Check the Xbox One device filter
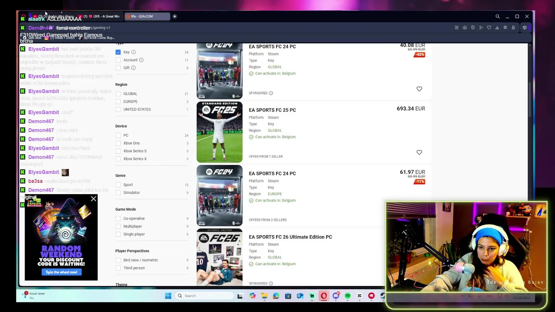 point(118,143)
